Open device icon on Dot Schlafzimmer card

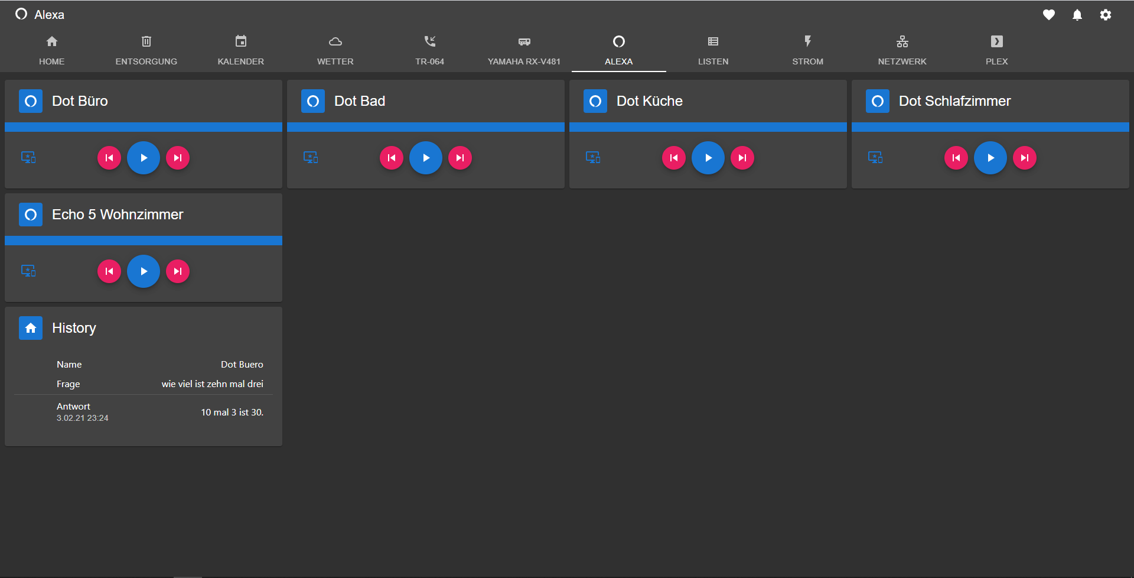pos(875,157)
